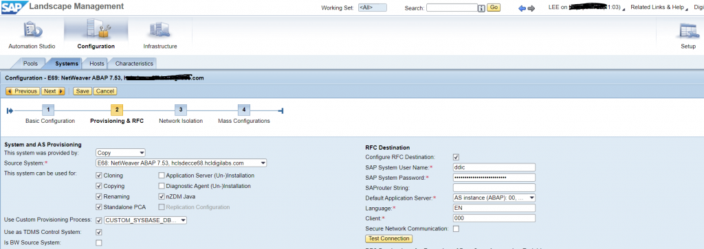Viewport: 704px width, 249px height.
Task: Toggle the Copying checkbox
Action: [x=99, y=186]
